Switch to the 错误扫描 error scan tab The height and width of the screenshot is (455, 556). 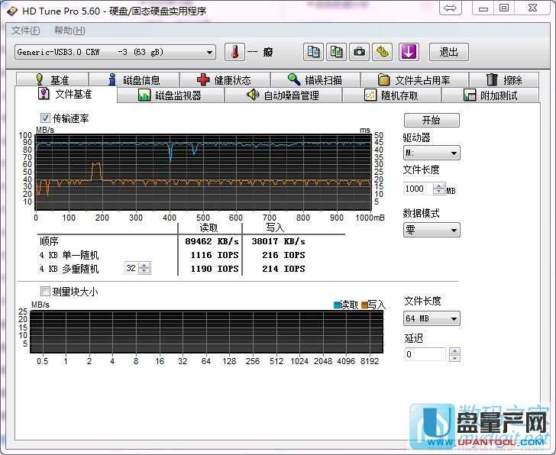[315, 79]
